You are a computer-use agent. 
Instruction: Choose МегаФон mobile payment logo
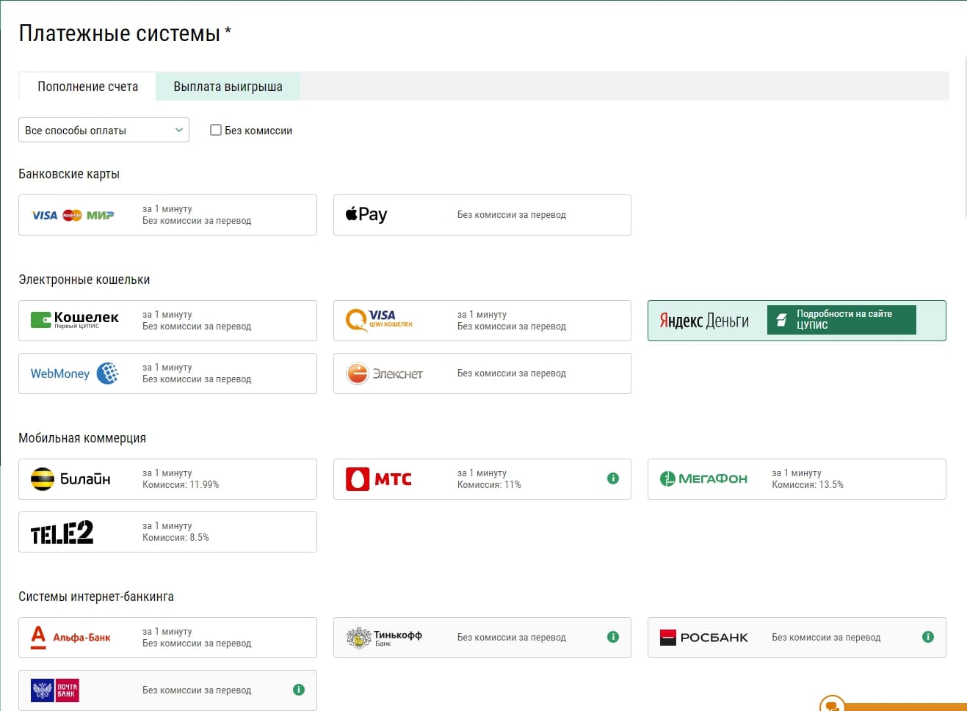point(703,479)
